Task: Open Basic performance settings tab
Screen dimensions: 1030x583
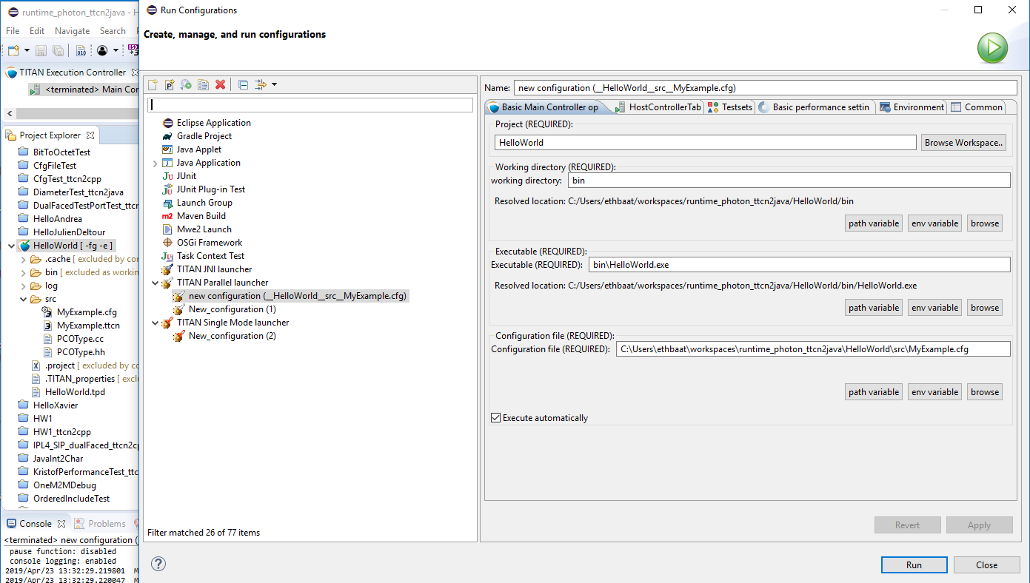Action: pos(815,107)
